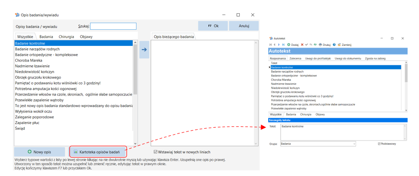The width and height of the screenshot is (419, 176).
Task: Refresh list with the green arrows icon
Action: pos(315,44)
